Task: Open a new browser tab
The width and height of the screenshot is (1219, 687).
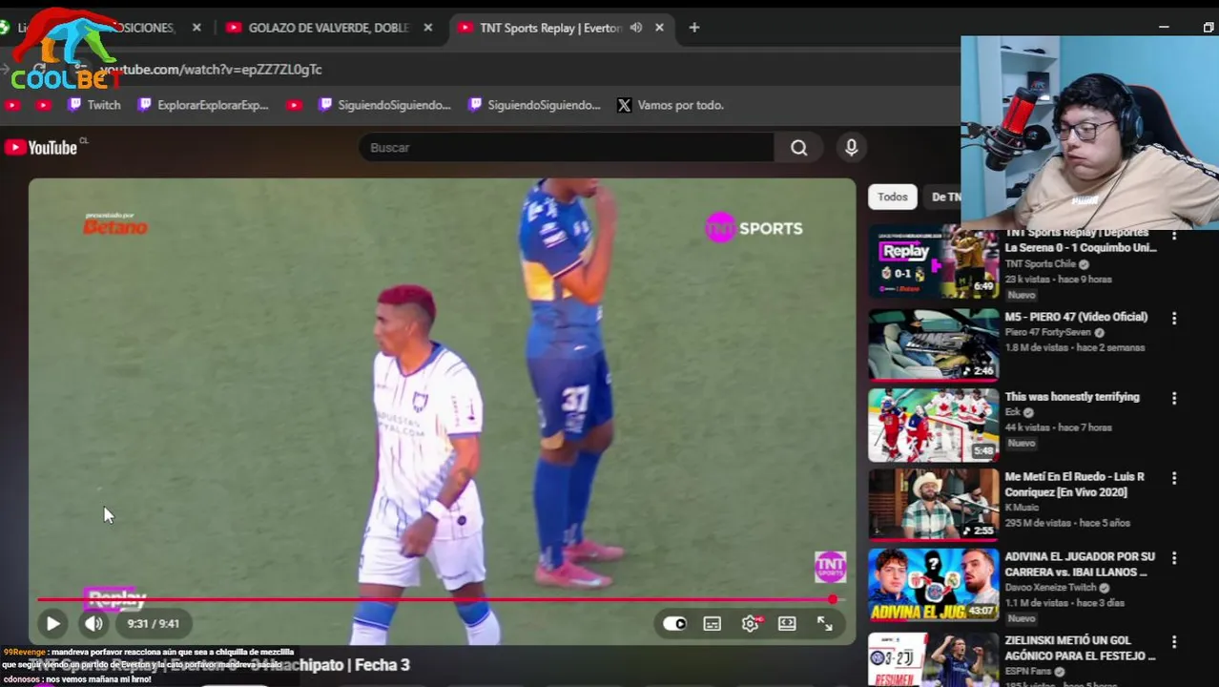Action: pos(694,28)
